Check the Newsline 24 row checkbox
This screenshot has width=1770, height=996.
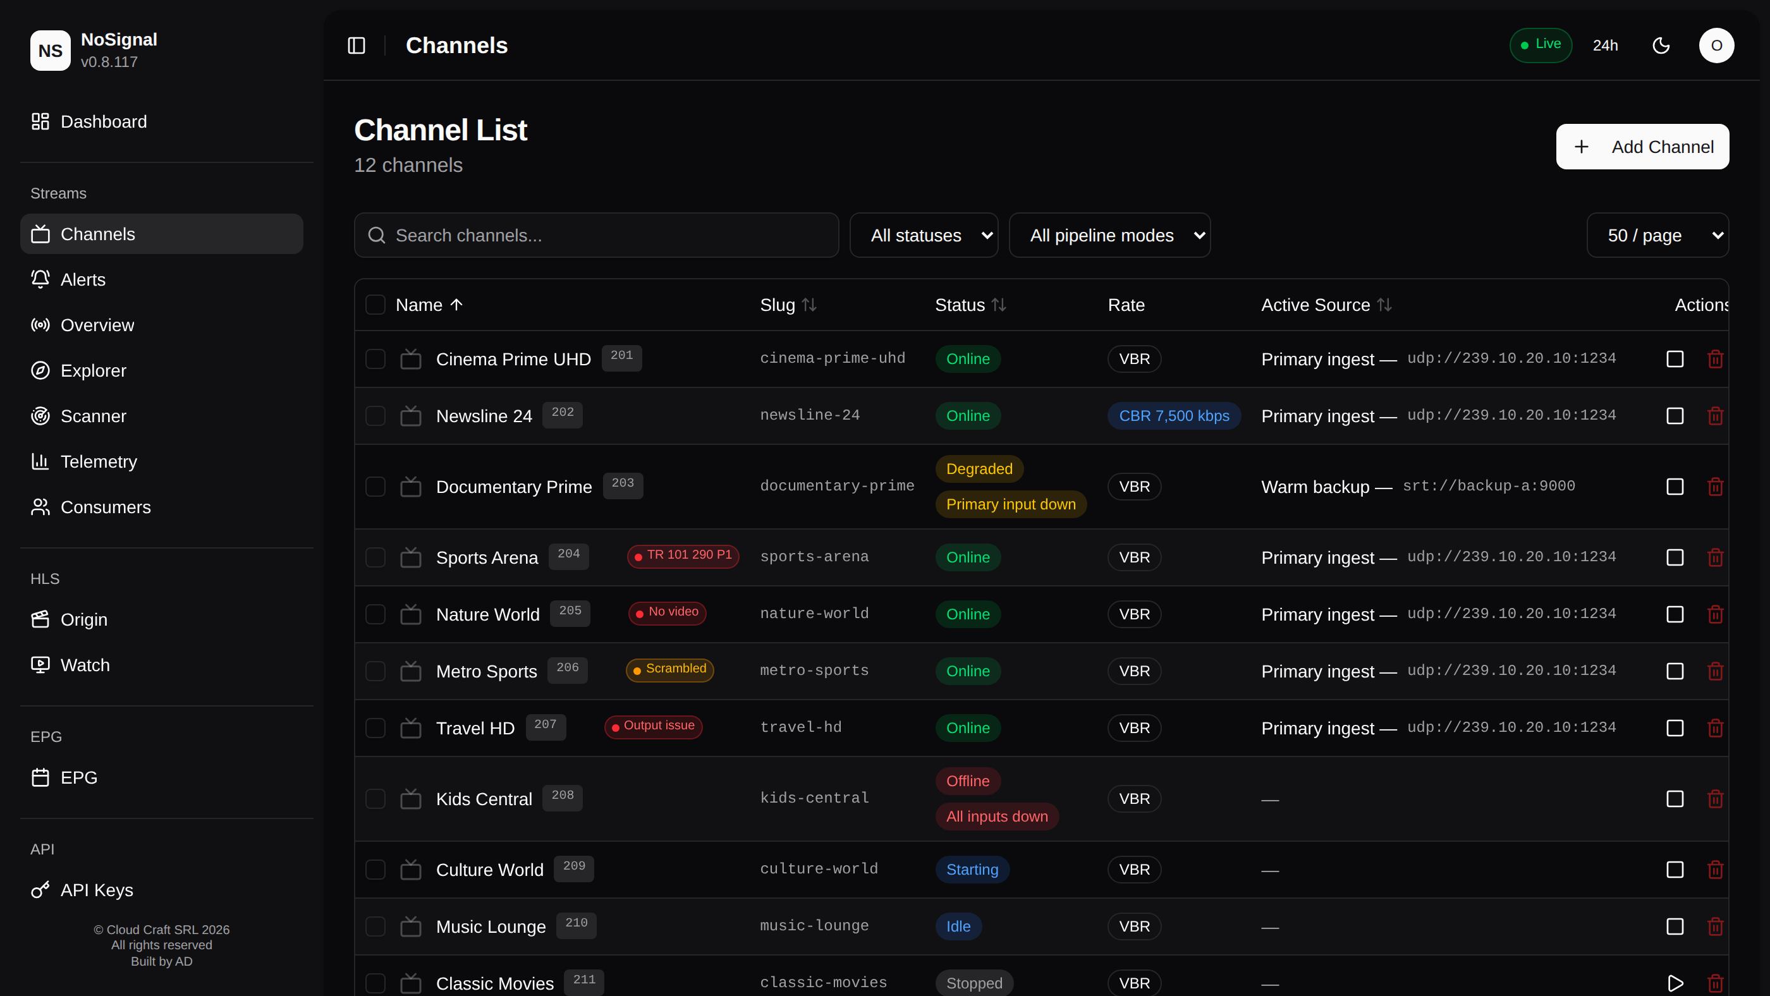(x=375, y=416)
